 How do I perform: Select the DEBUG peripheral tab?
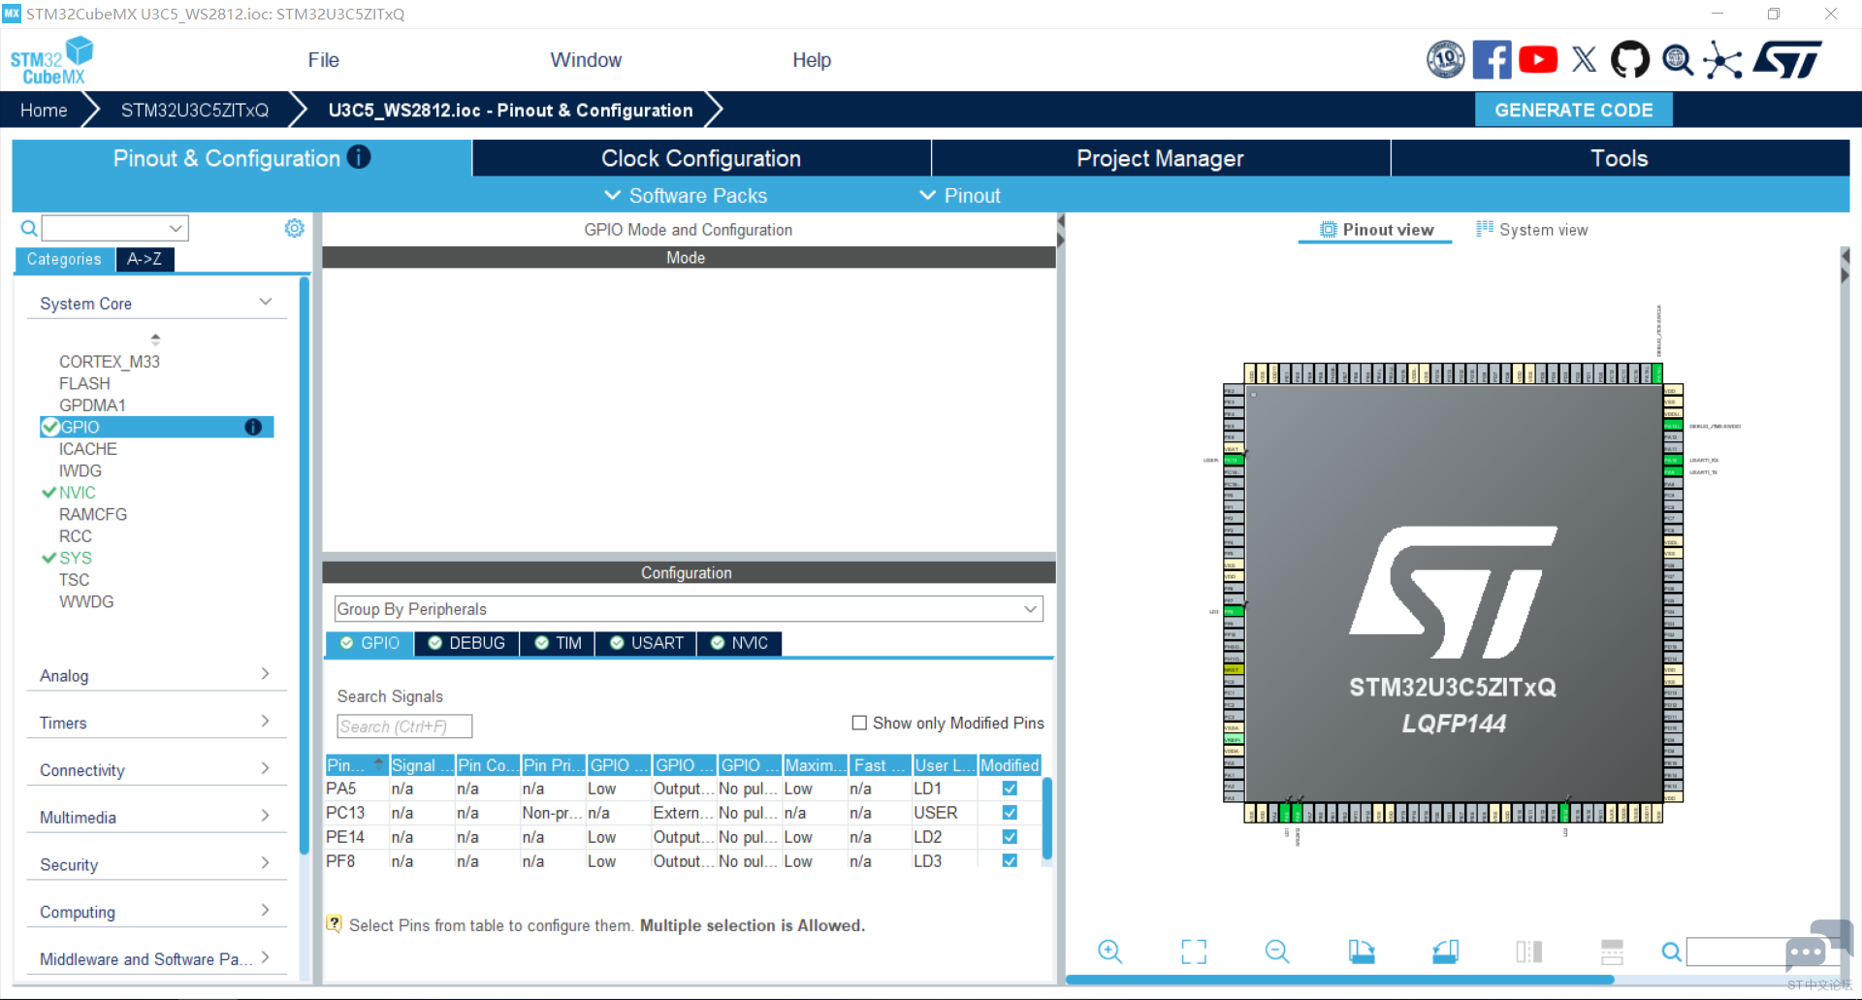click(x=466, y=643)
